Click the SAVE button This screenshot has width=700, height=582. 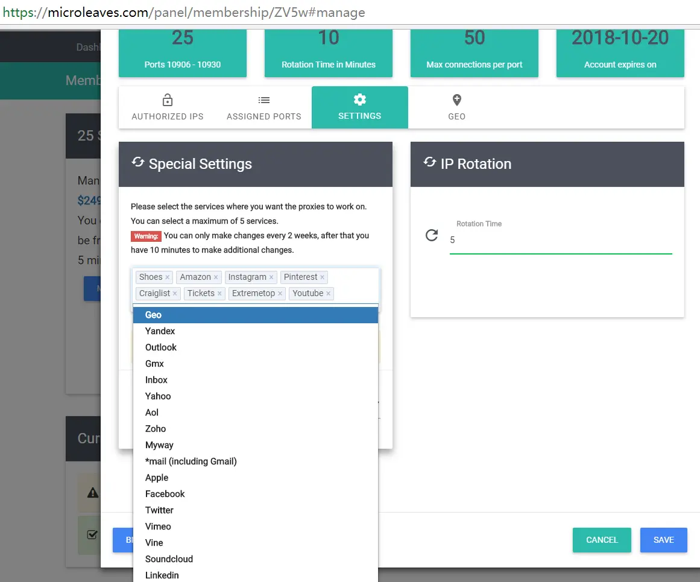pos(663,540)
